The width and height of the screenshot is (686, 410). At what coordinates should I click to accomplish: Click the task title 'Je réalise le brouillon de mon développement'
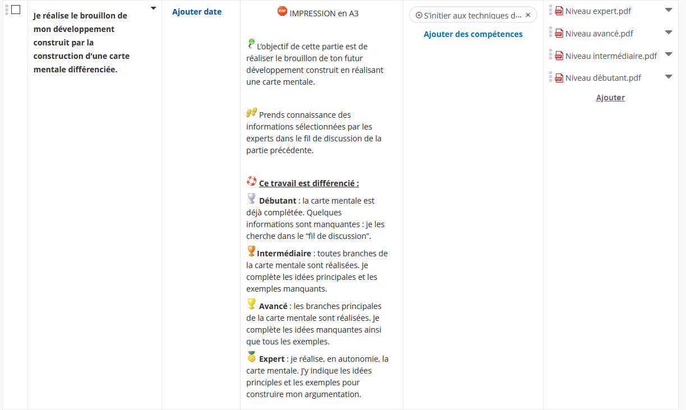pos(81,43)
